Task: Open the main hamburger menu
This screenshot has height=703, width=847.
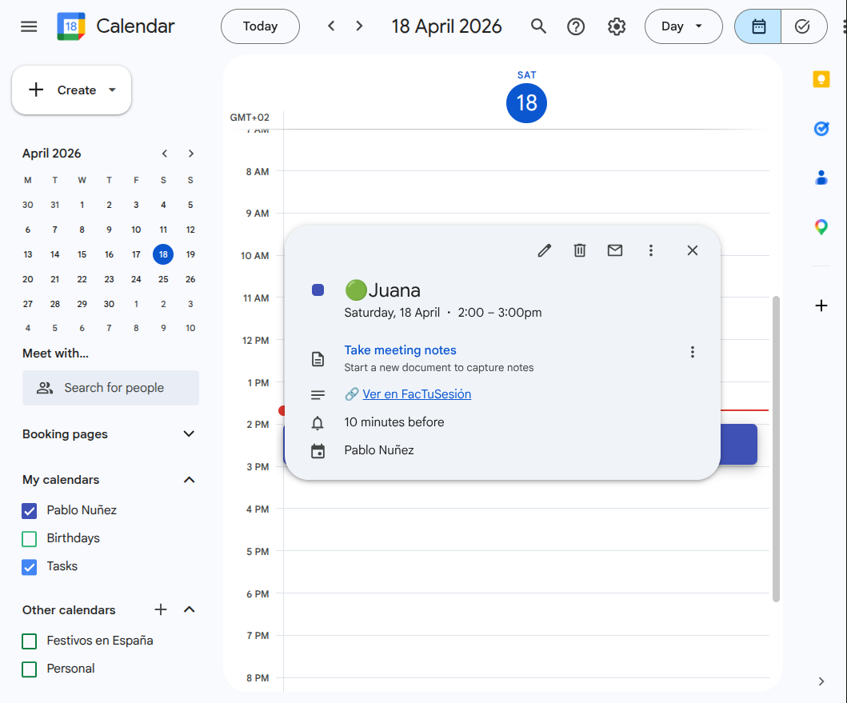Action: click(x=29, y=26)
